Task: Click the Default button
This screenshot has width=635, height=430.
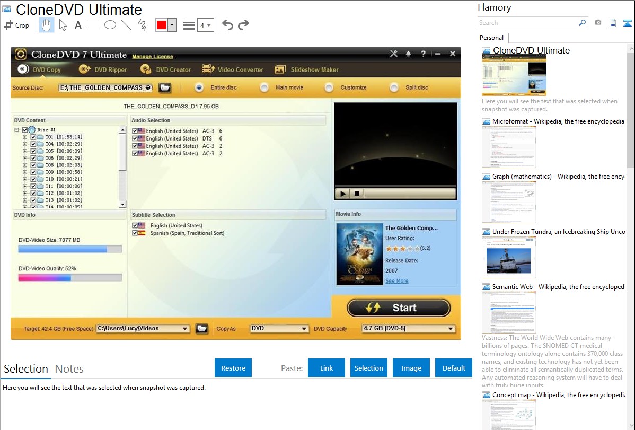Action: [x=454, y=368]
